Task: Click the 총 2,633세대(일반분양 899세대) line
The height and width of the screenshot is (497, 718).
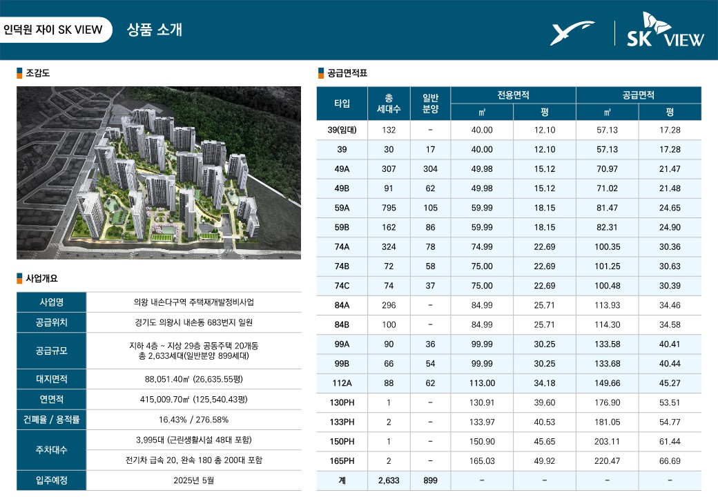Action: click(194, 355)
